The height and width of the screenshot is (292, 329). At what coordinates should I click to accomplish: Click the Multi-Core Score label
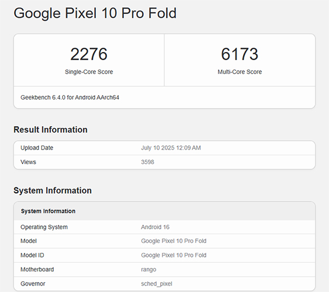pos(240,72)
